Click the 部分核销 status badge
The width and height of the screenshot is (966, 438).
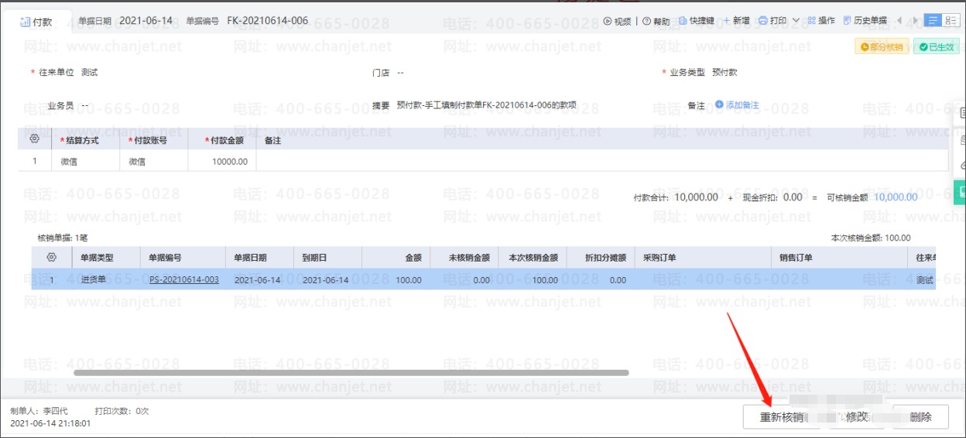point(882,47)
